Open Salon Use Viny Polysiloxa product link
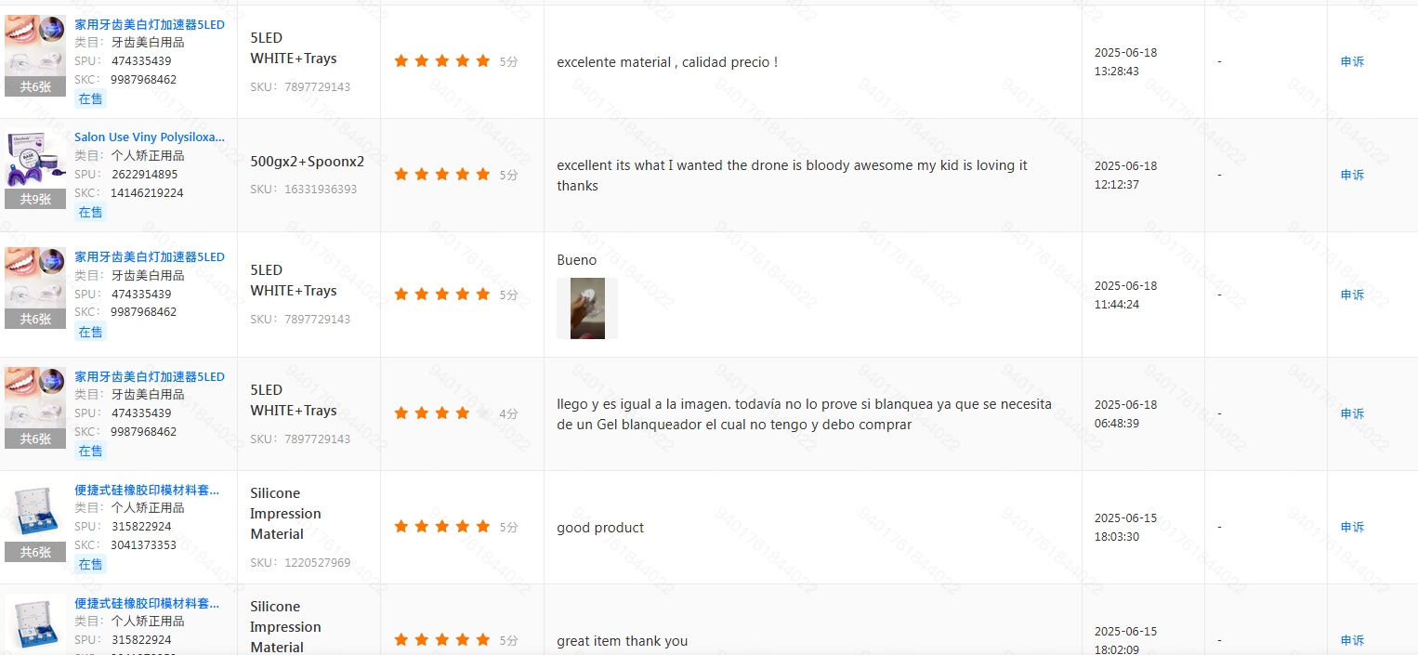Viewport: 1418px width, 655px height. point(150,137)
